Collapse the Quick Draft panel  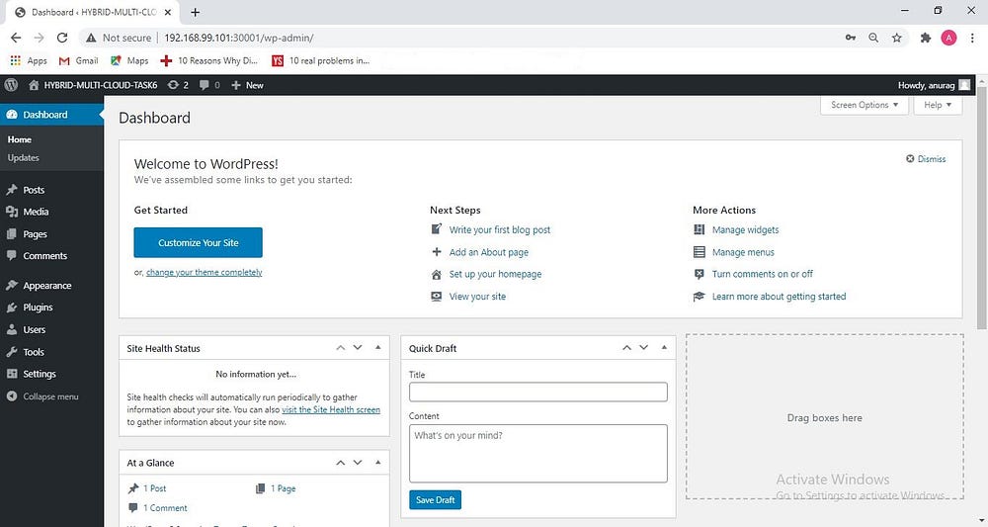click(664, 347)
